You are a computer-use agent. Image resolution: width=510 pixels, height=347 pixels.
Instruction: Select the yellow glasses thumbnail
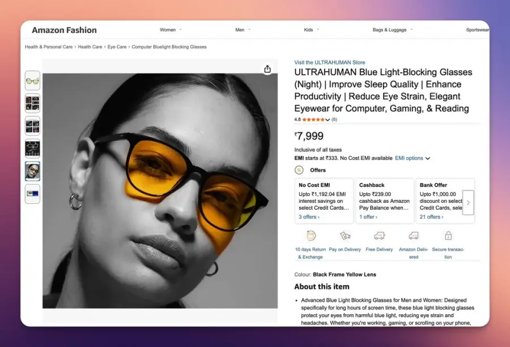tap(32, 80)
